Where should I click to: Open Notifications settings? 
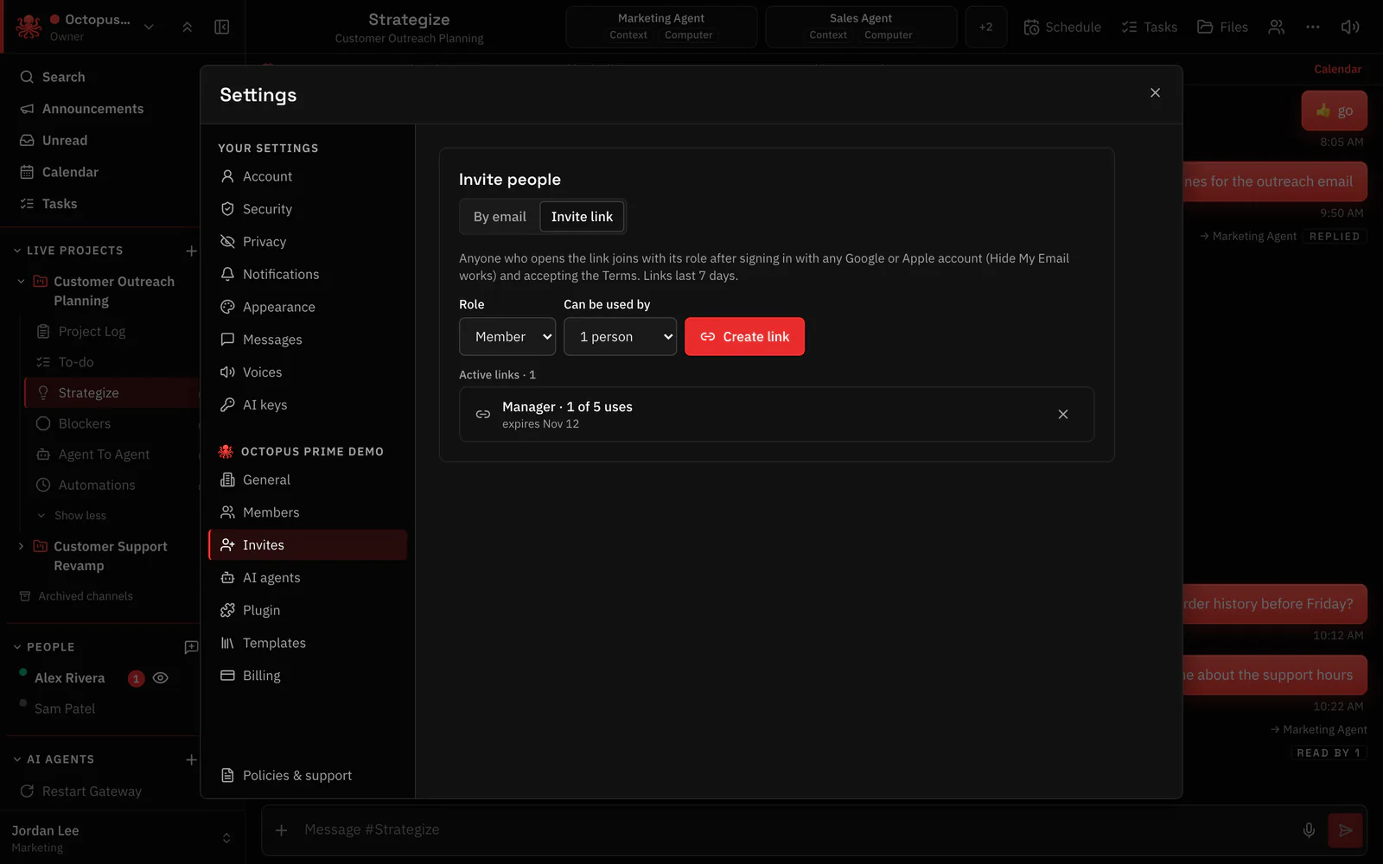coord(308,274)
